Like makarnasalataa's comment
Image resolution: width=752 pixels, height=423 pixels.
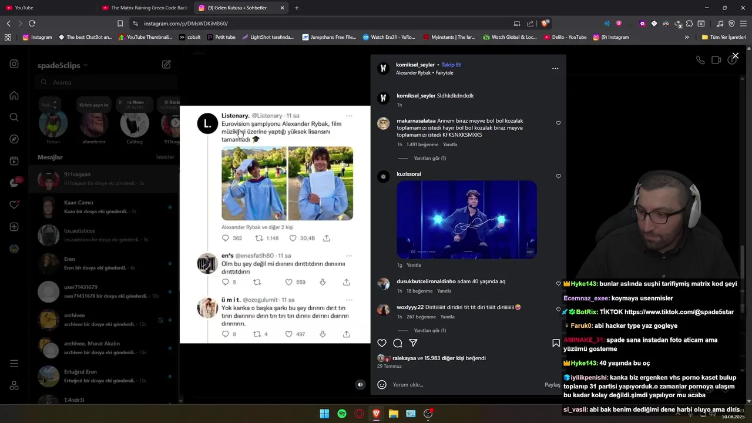click(x=558, y=123)
